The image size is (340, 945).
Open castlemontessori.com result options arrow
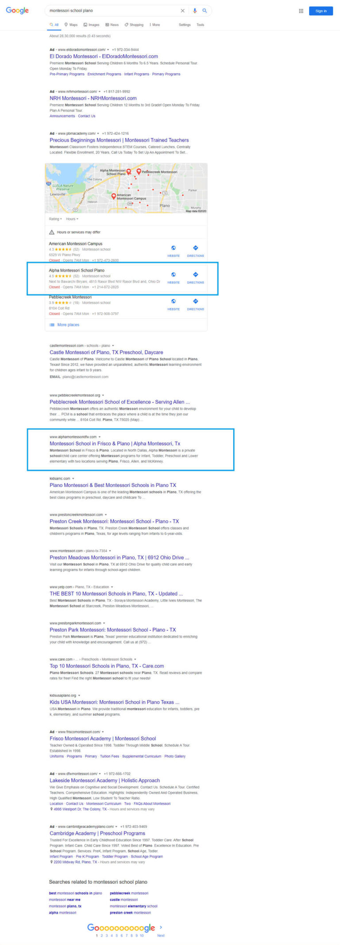(x=113, y=345)
